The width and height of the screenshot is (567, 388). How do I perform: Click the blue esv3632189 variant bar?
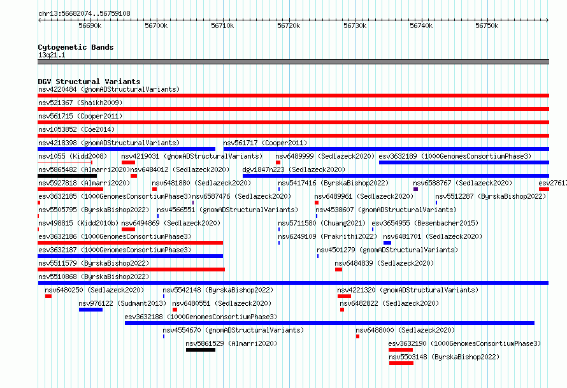click(x=464, y=162)
